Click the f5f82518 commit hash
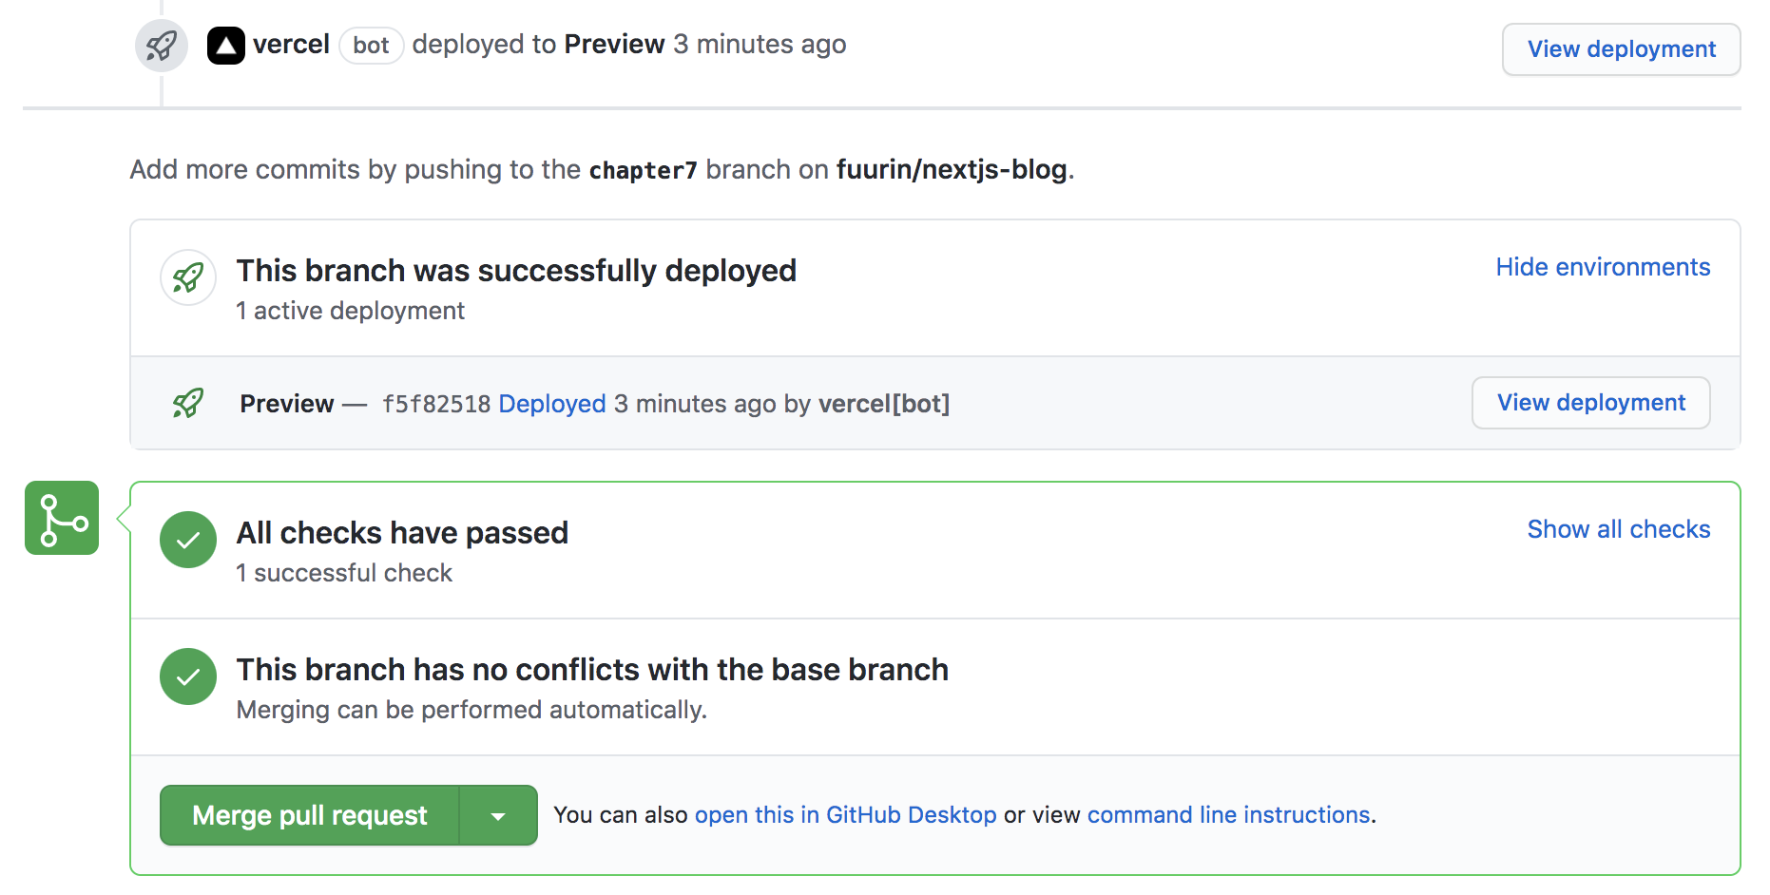The height and width of the screenshot is (895, 1770). coord(436,404)
